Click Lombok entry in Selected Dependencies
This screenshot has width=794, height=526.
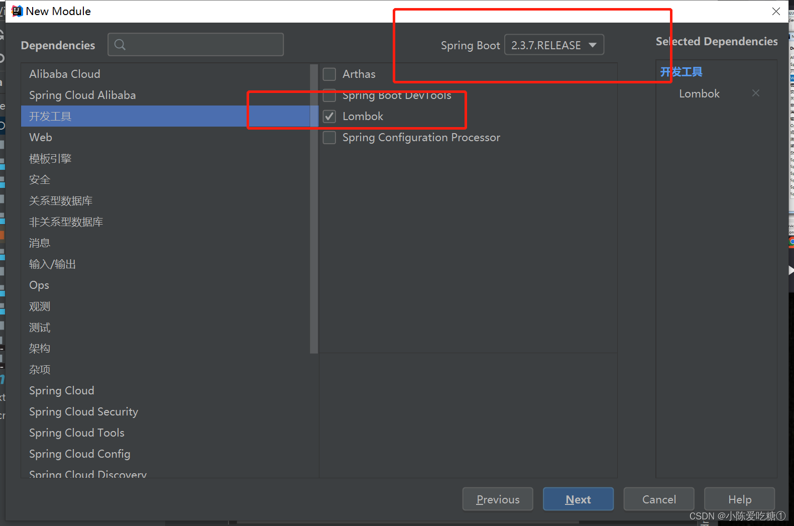(x=699, y=94)
